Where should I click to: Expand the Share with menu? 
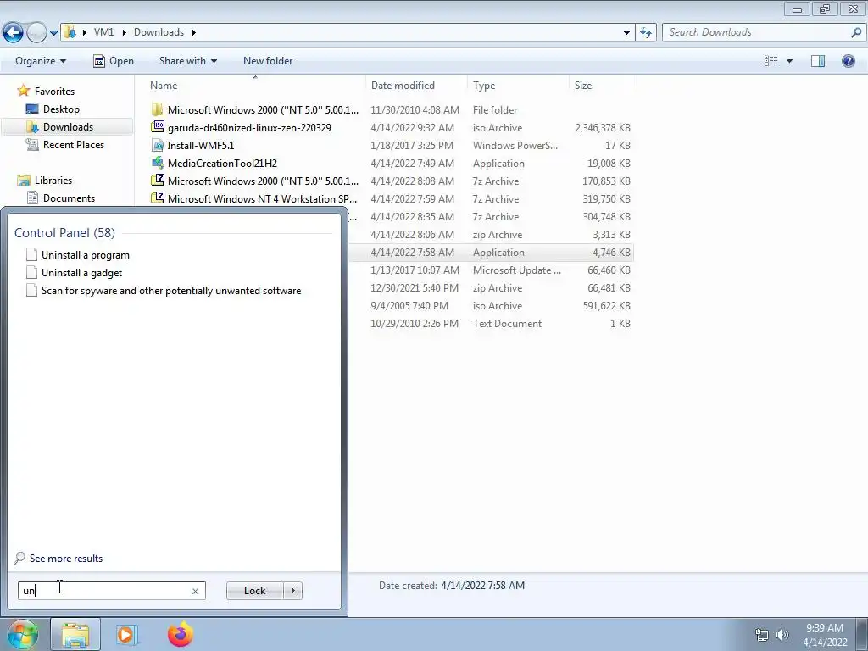coord(187,61)
